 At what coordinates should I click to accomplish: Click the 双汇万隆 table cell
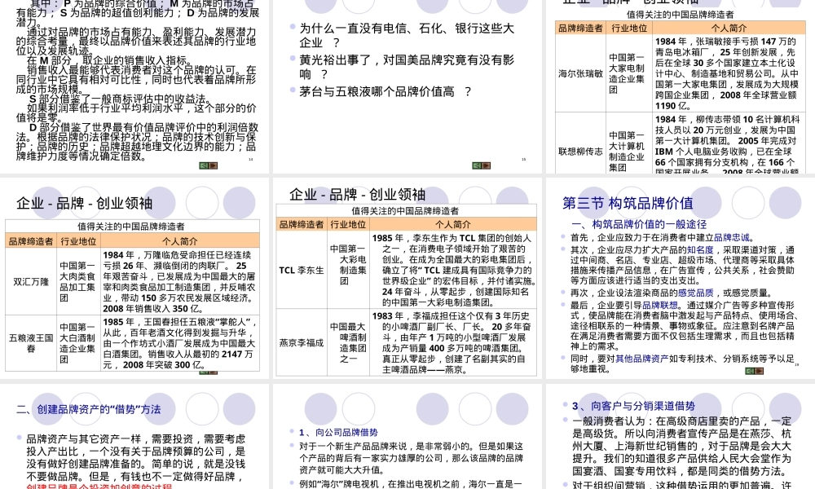coord(31,282)
